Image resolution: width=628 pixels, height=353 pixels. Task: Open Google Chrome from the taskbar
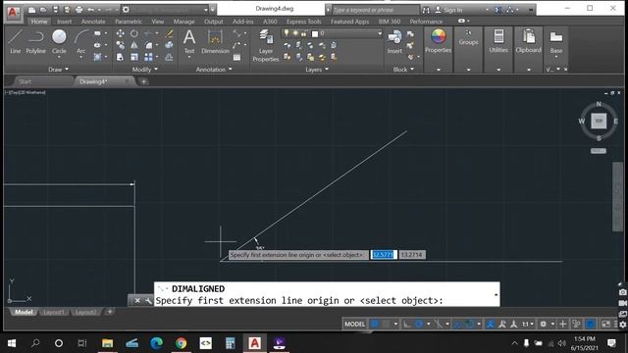(181, 343)
